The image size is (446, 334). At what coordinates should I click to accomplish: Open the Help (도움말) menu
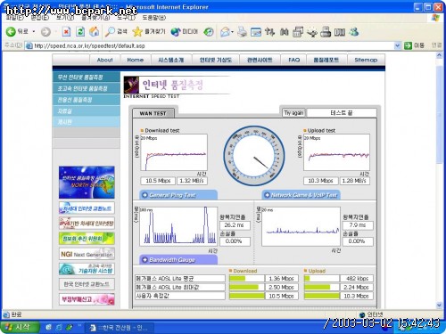click(153, 18)
